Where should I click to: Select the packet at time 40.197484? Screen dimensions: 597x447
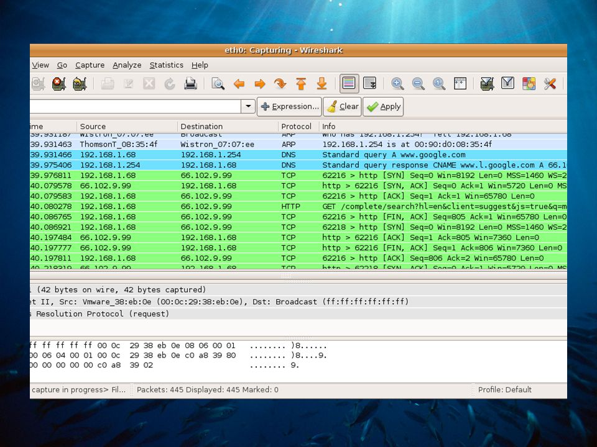coord(298,238)
